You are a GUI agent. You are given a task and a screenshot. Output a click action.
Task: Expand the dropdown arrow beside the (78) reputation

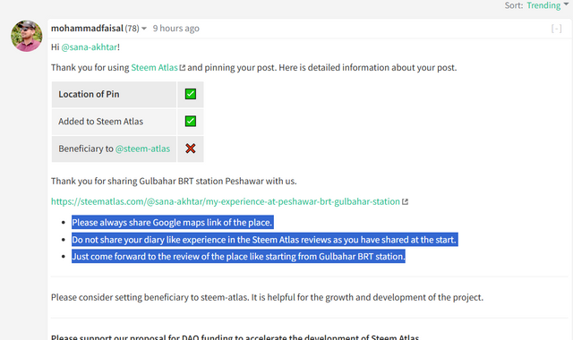click(x=144, y=29)
